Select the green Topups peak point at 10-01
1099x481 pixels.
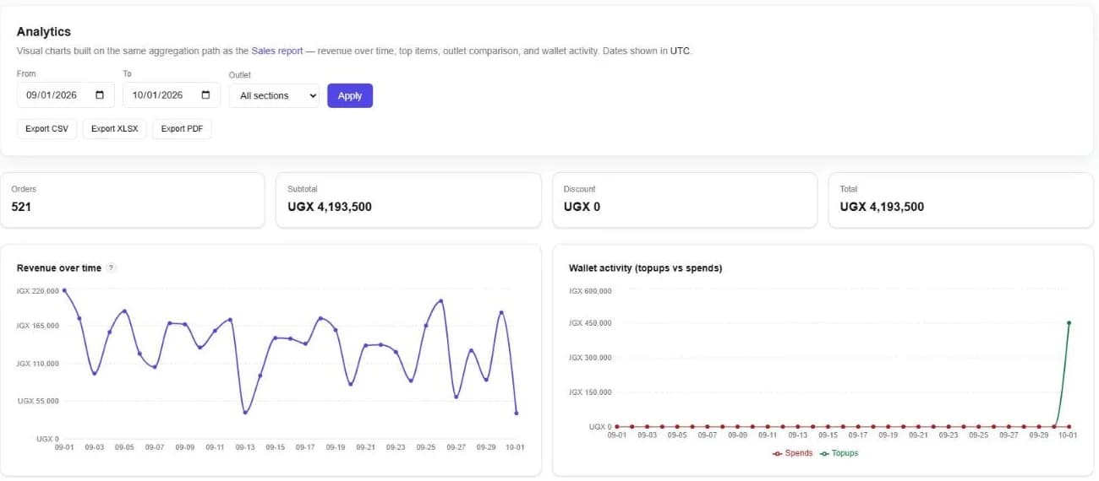click(1069, 322)
